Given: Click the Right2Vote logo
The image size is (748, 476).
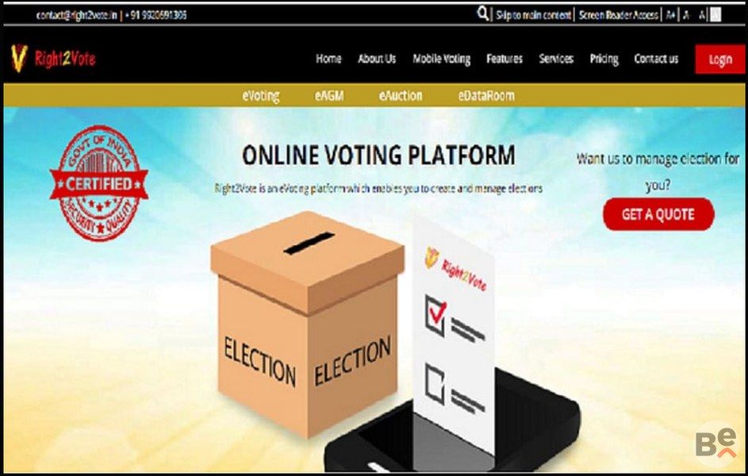Looking at the screenshot, I should (x=53, y=59).
